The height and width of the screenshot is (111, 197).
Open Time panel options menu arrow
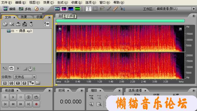(x=82, y=91)
